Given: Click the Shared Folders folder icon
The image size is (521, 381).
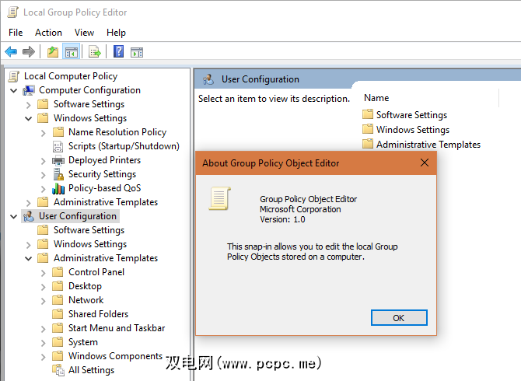Looking at the screenshot, I should 58,314.
